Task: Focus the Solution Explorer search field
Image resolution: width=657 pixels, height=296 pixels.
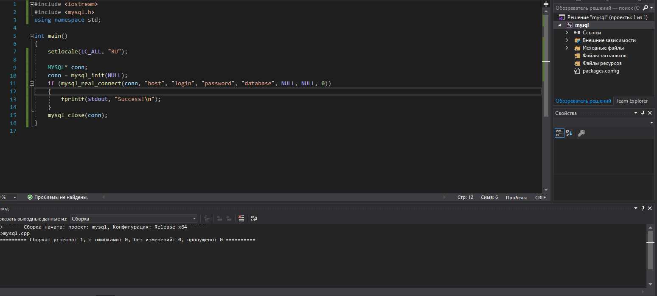Action: pos(598,8)
